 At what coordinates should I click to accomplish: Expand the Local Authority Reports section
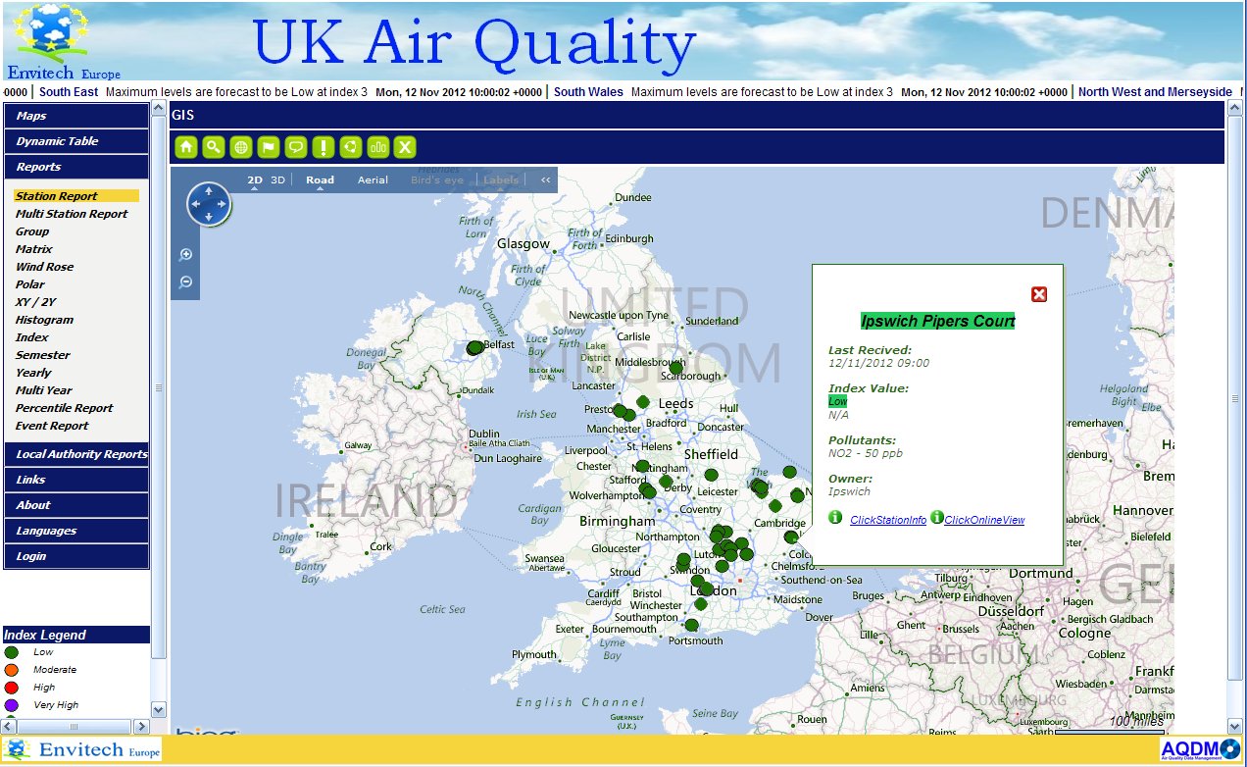[76, 454]
